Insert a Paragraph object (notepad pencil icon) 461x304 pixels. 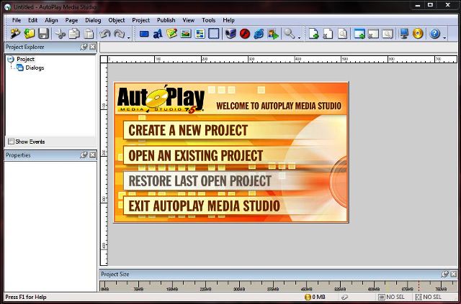[x=171, y=34]
